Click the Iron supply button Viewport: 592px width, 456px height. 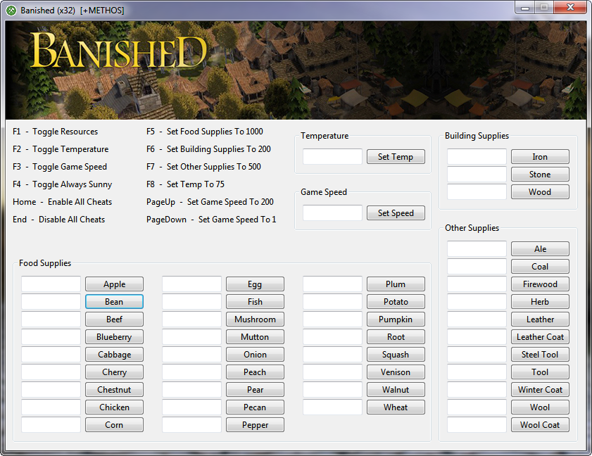pos(540,157)
